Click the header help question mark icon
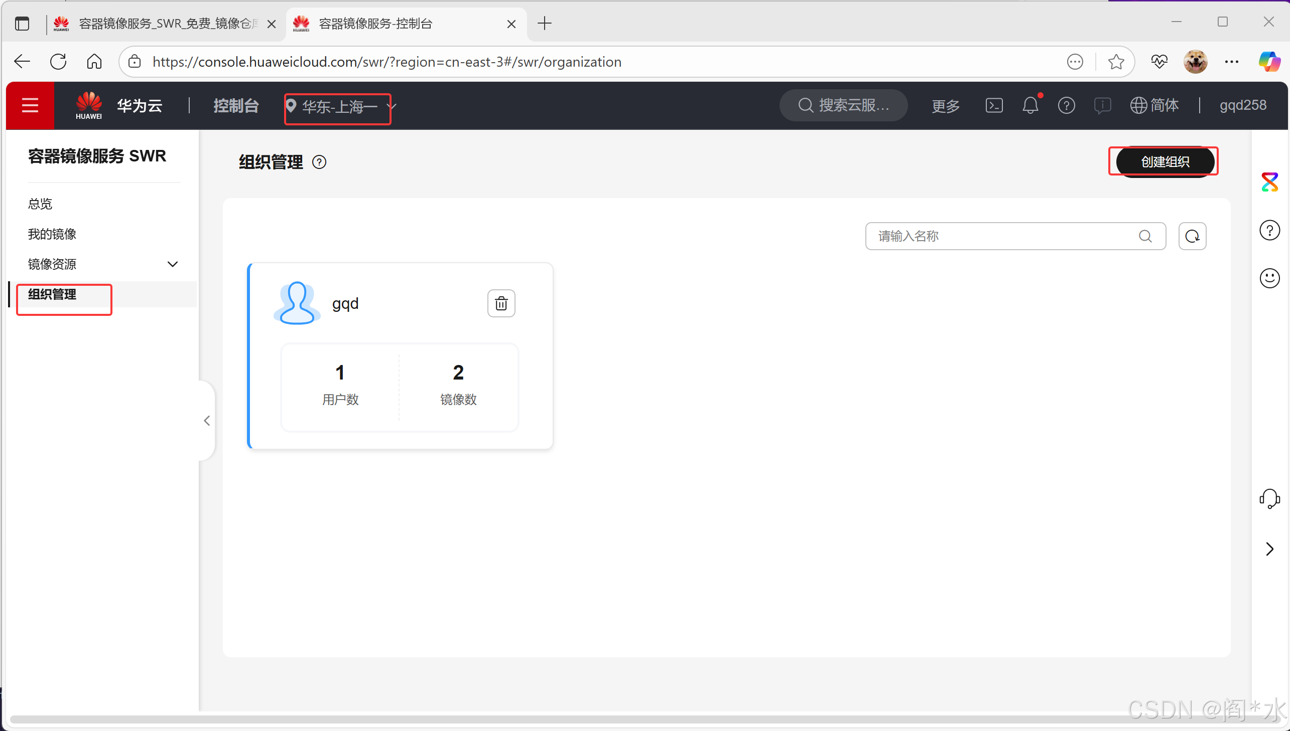This screenshot has width=1290, height=731. coord(1066,105)
